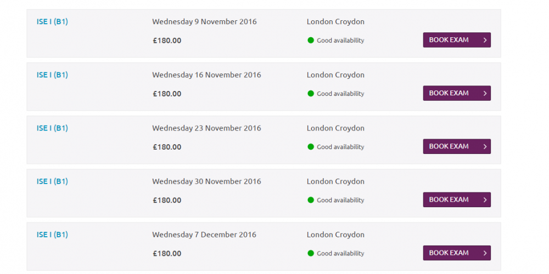Click chevron arrow on 9 November Book Exam
The height and width of the screenshot is (274, 549).
click(x=485, y=40)
